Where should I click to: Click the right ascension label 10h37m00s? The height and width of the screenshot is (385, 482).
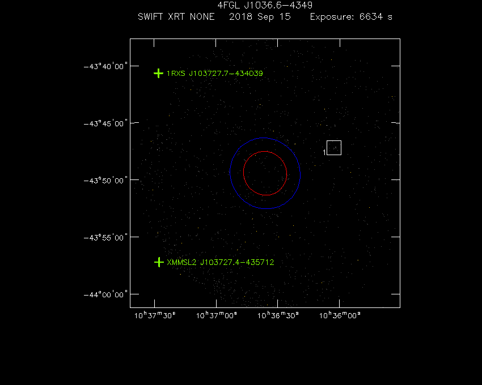(217, 315)
